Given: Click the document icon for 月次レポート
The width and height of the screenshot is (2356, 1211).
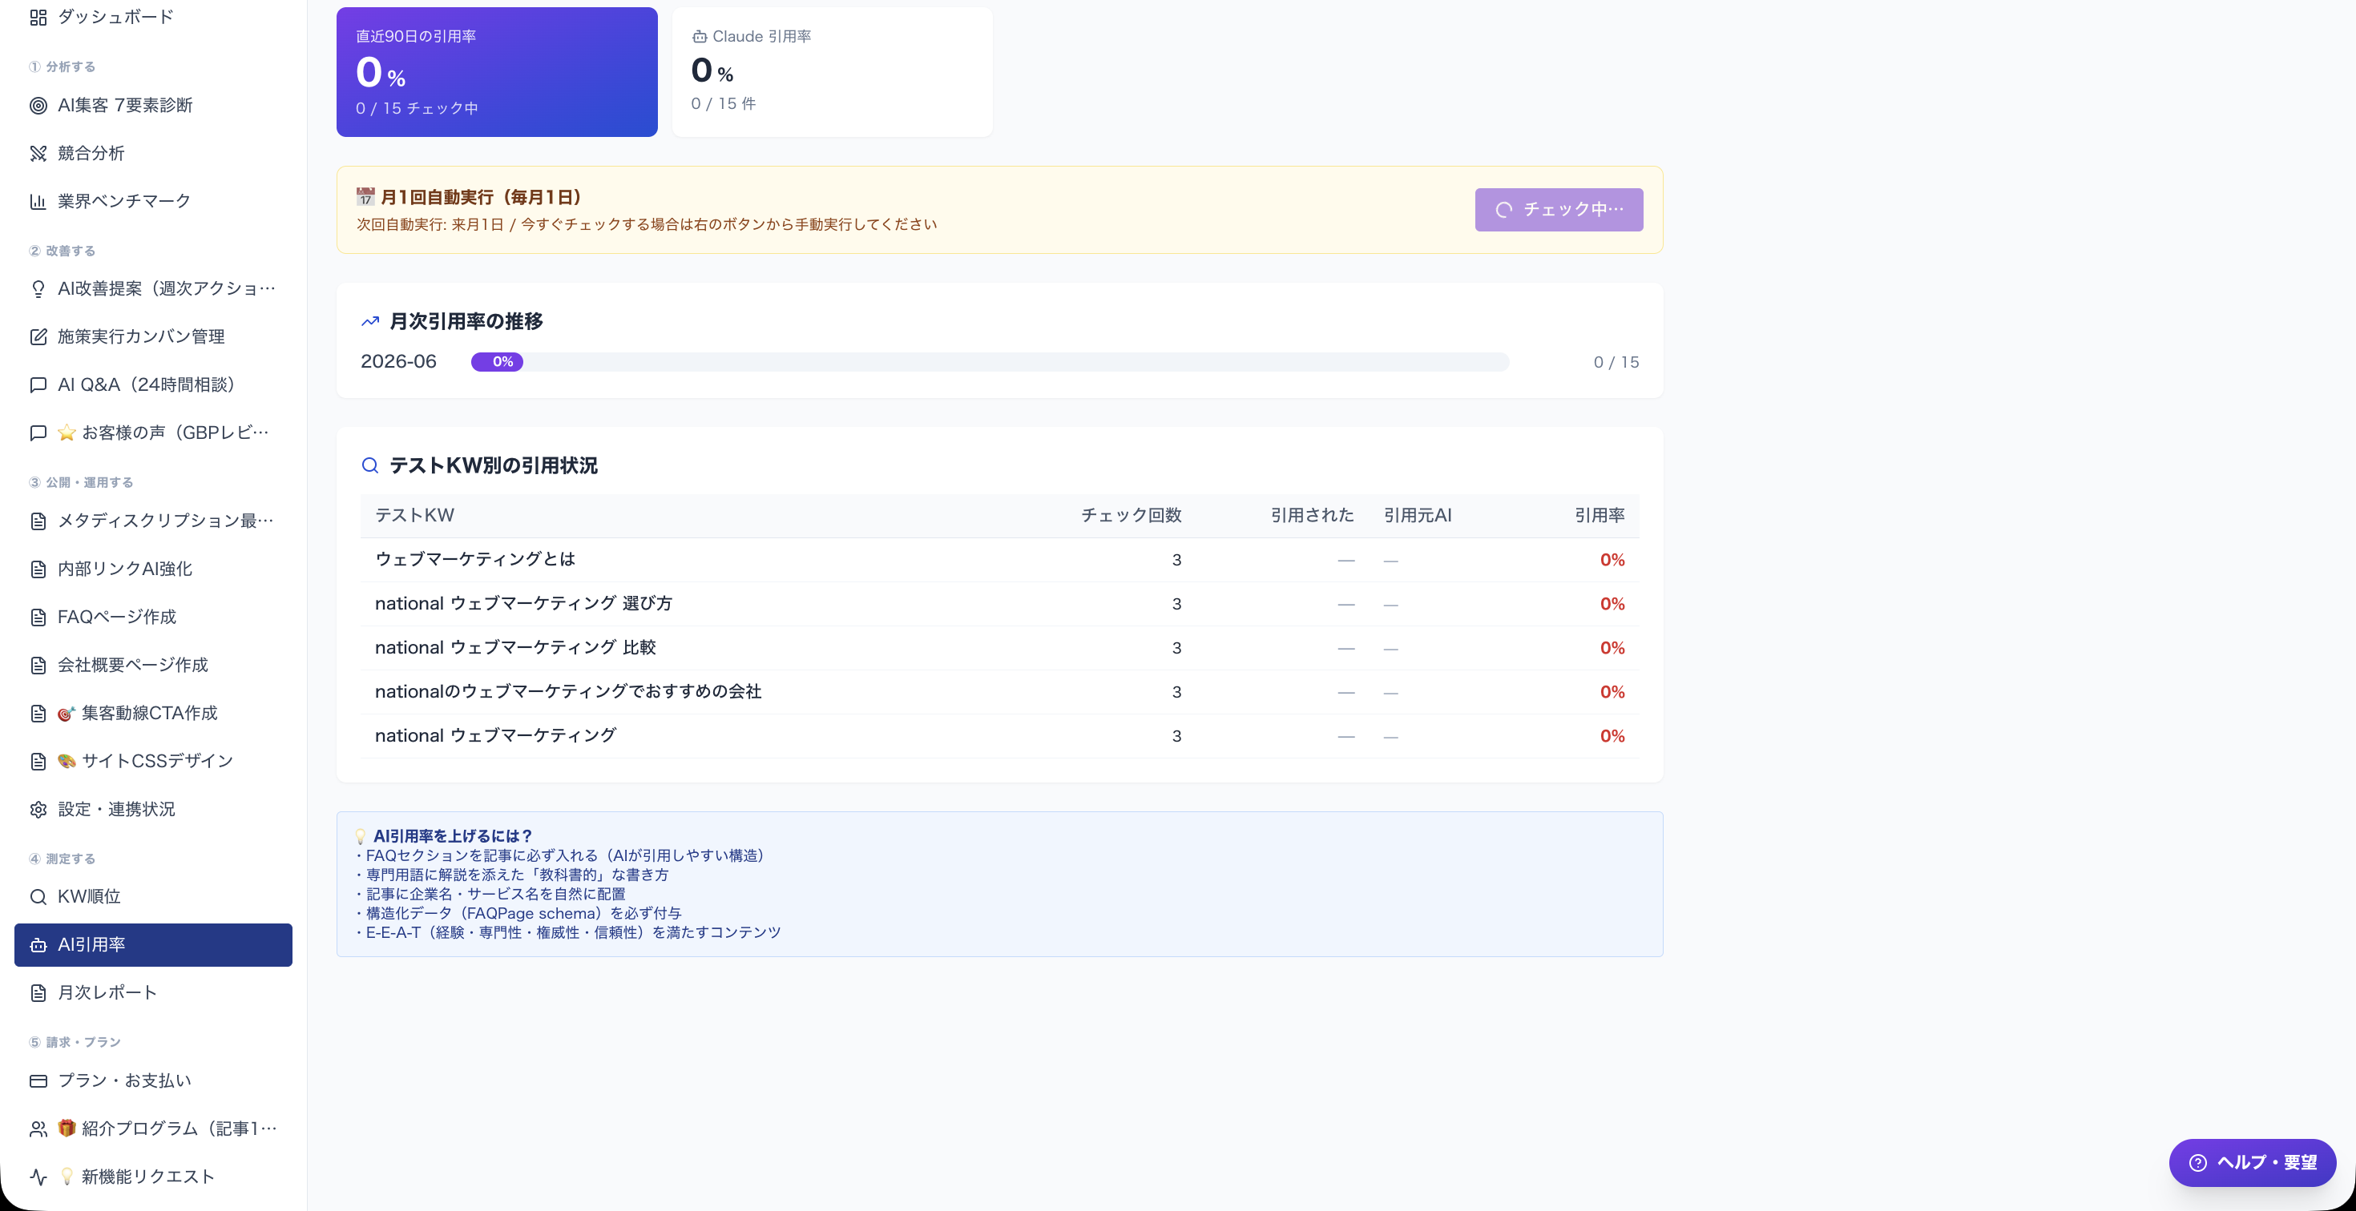Looking at the screenshot, I should [x=38, y=993].
